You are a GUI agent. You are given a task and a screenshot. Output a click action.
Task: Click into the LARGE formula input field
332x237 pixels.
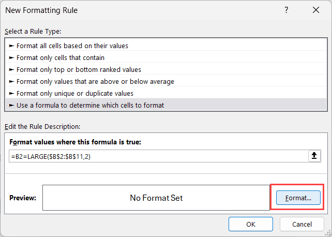pyautogui.click(x=155, y=156)
